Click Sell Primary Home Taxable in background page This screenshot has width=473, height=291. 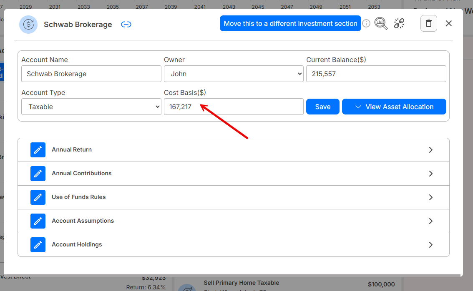pyautogui.click(x=242, y=283)
